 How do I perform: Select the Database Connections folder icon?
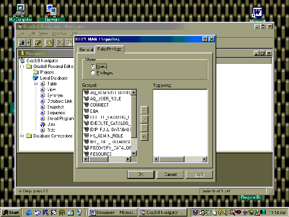(x=29, y=136)
